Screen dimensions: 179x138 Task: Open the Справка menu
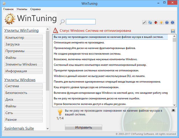[35, 9]
